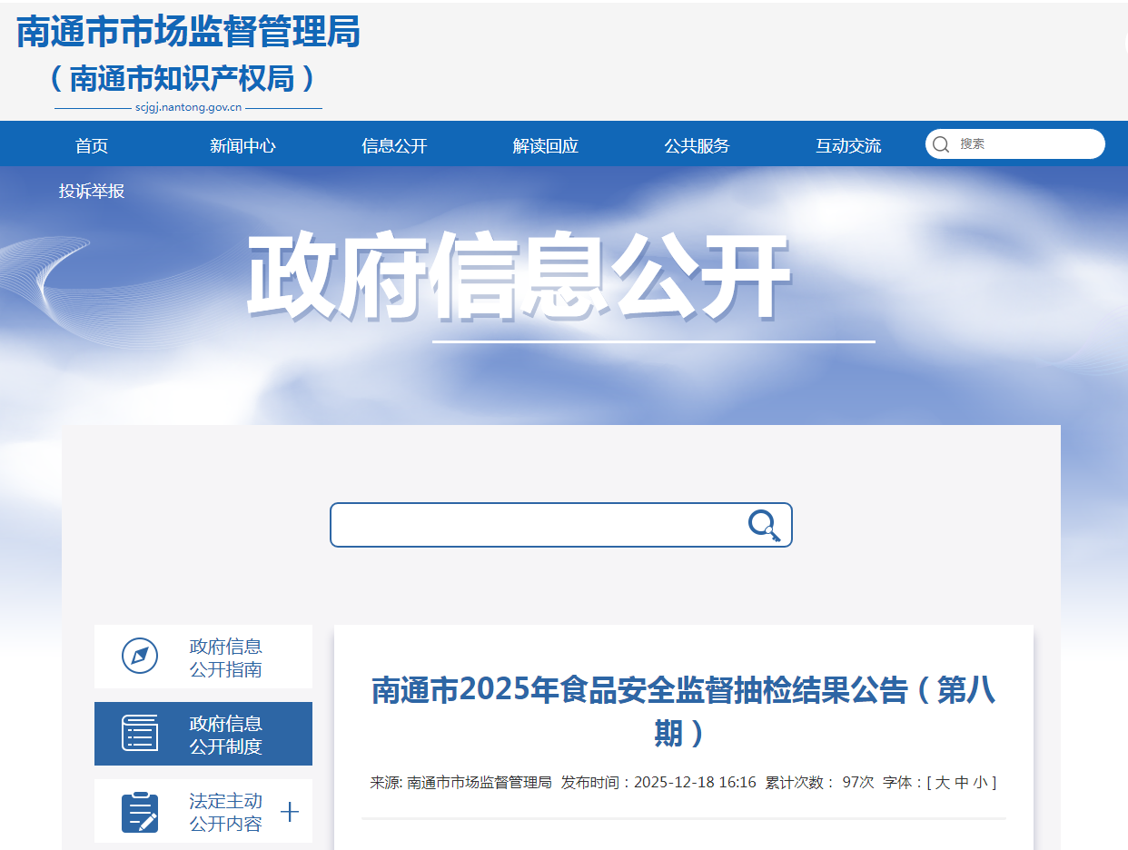
Task: Set font size to 中
Action: tap(962, 782)
